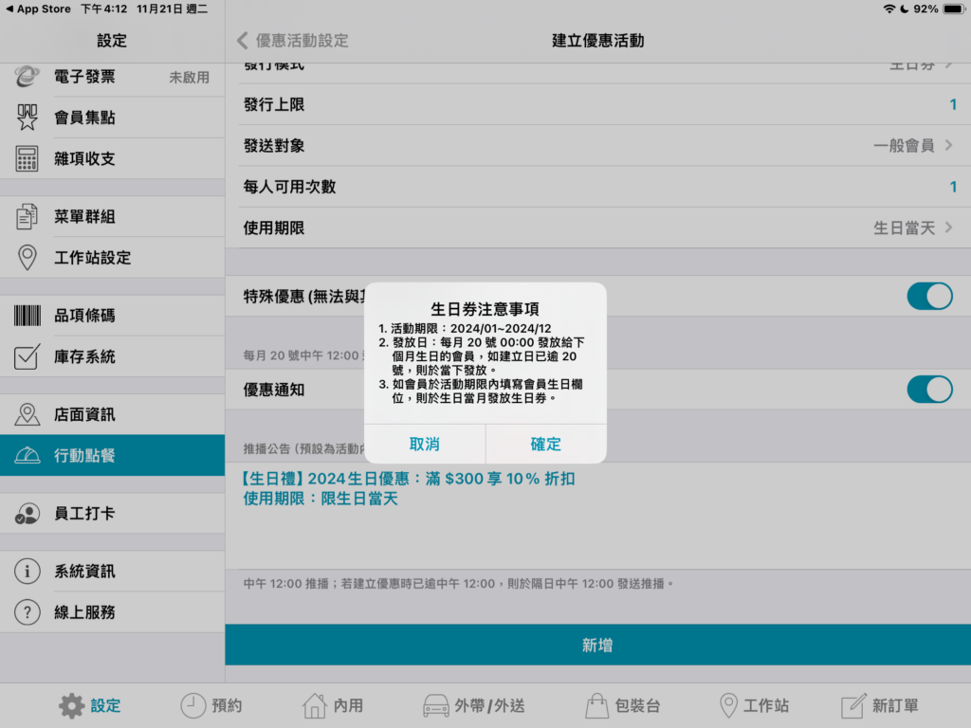The height and width of the screenshot is (728, 971).
Task: Open 菜單群組 document icon
Action: pyautogui.click(x=27, y=217)
